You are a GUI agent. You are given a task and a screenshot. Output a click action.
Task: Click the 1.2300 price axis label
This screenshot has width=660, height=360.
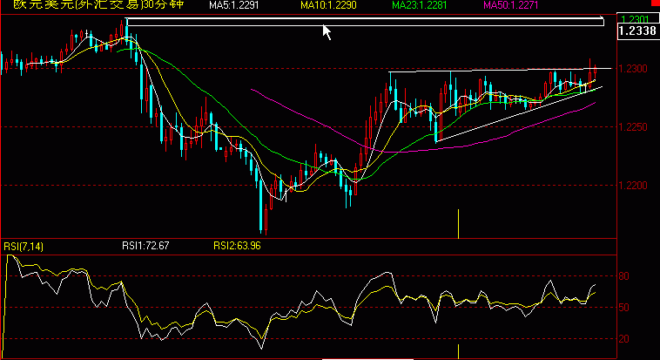click(633, 68)
